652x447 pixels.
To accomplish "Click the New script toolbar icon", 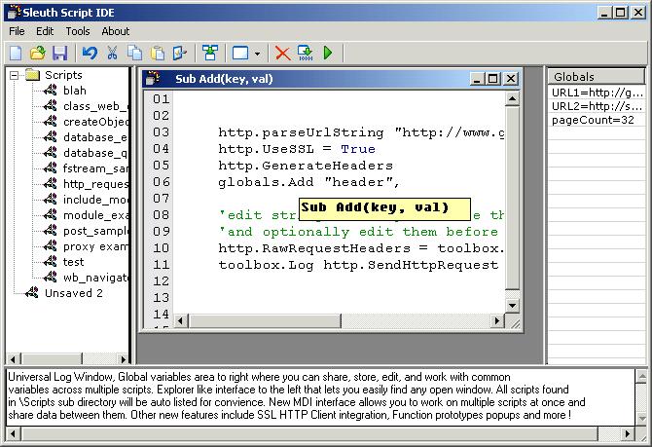I will tap(17, 53).
